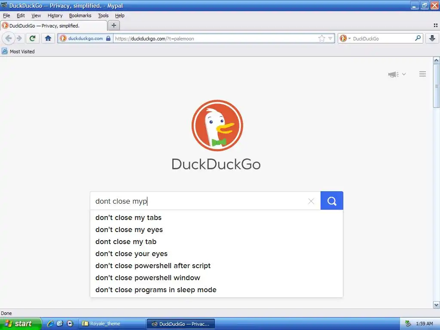Click scrollbar up arrow
This screenshot has width=440, height=330.
coord(436,60)
